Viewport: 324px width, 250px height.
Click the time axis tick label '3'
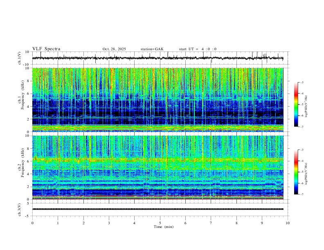[109, 223]
